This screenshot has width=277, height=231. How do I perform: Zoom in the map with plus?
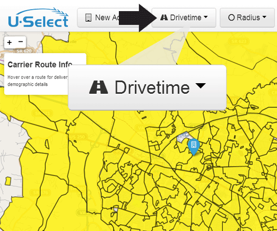[10, 42]
